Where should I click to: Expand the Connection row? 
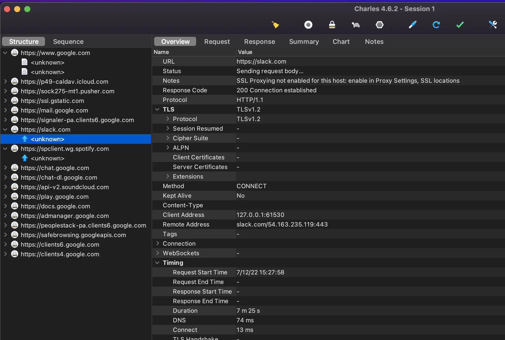(x=157, y=243)
